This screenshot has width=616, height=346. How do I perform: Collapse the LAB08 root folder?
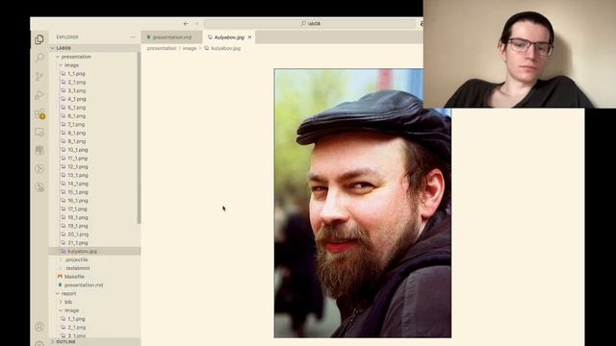94,48
